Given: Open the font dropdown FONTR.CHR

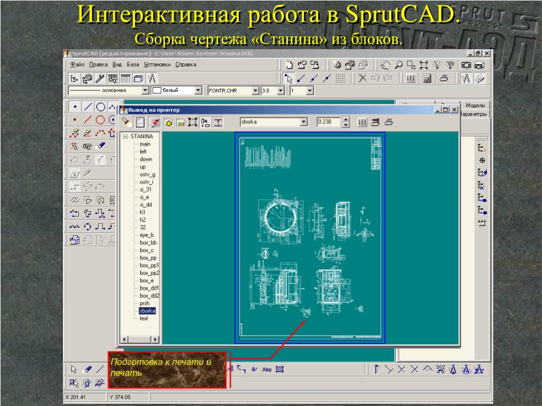Looking at the screenshot, I should click(x=256, y=90).
